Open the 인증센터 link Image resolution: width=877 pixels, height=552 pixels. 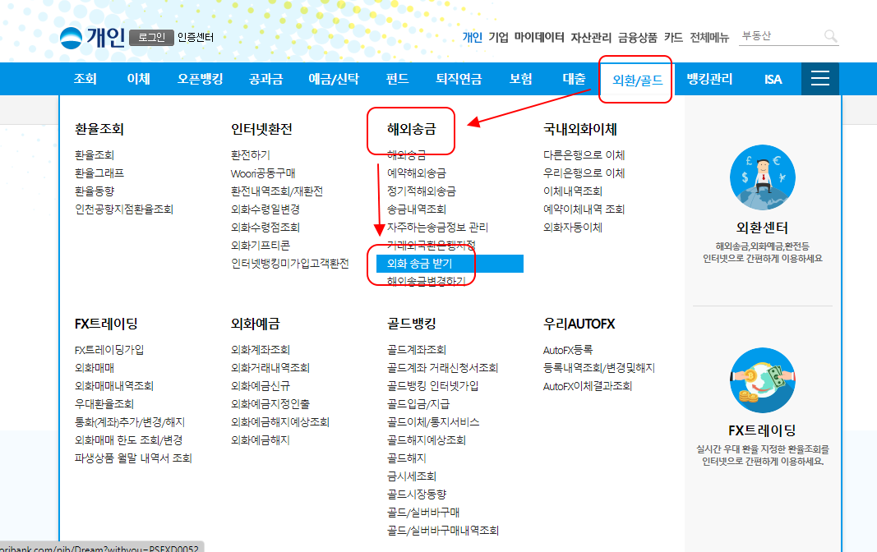tap(195, 38)
